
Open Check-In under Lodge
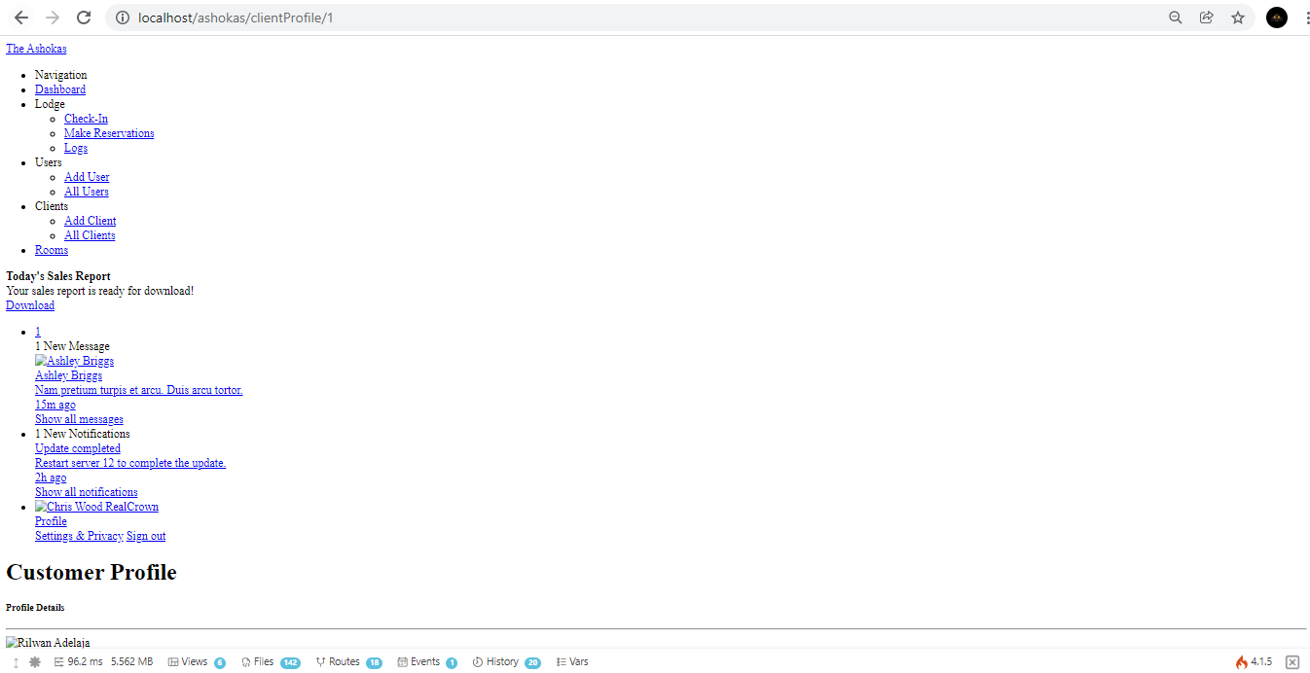[x=86, y=119]
